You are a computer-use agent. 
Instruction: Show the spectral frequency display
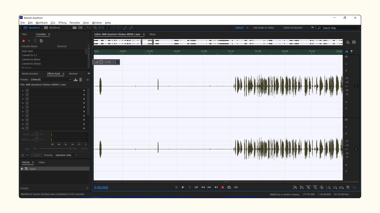click(x=75, y=28)
